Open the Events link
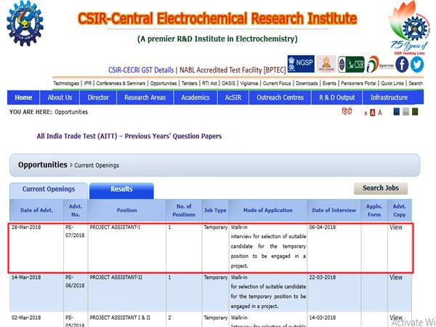This screenshot has width=436, height=327. tap(329, 84)
